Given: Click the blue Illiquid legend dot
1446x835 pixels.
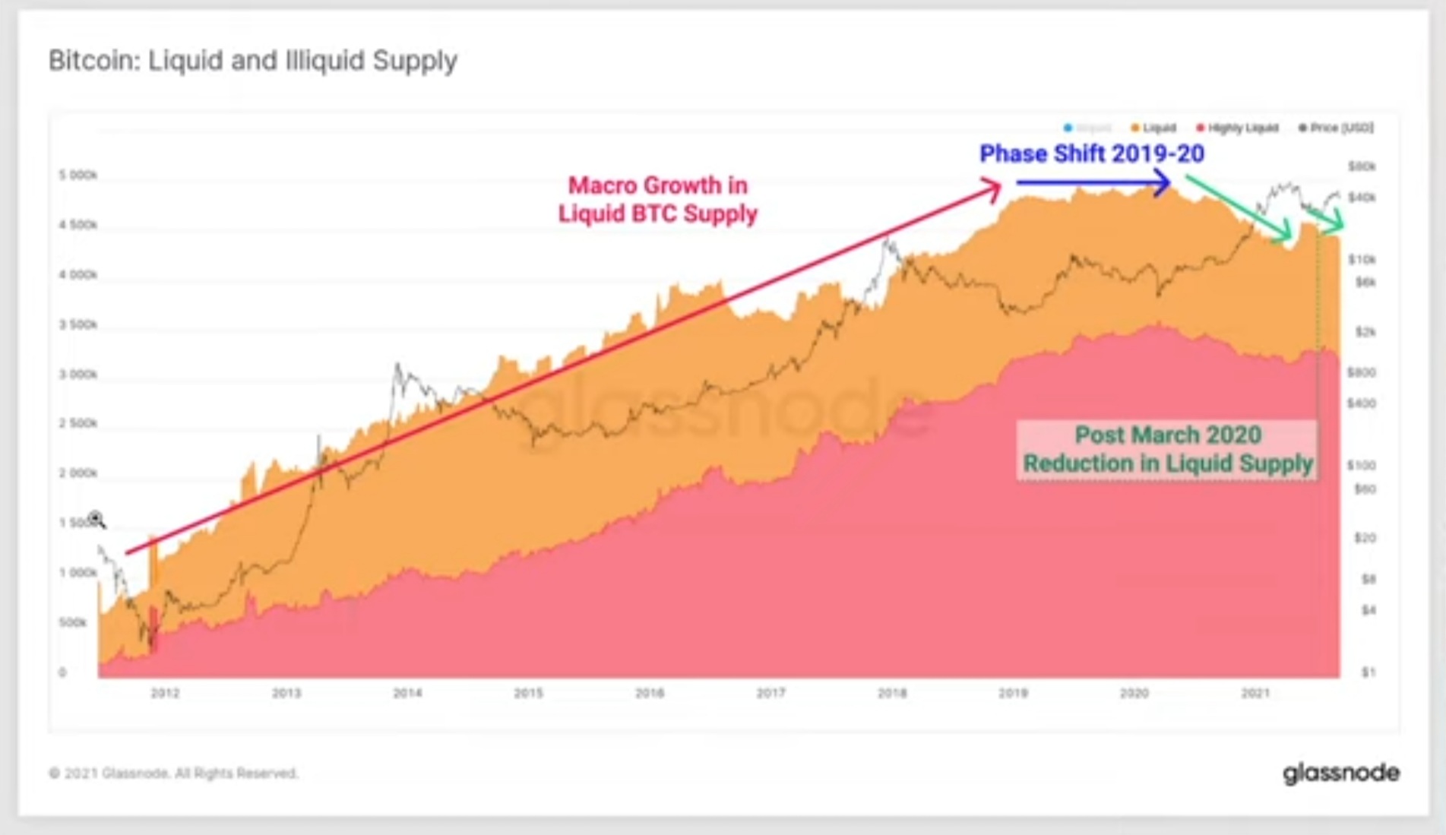Looking at the screenshot, I should [1068, 128].
